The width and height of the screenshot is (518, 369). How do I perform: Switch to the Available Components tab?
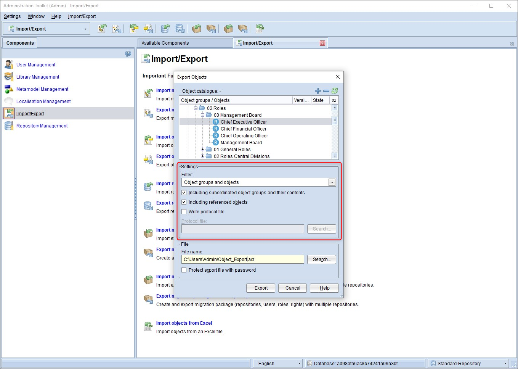185,43
